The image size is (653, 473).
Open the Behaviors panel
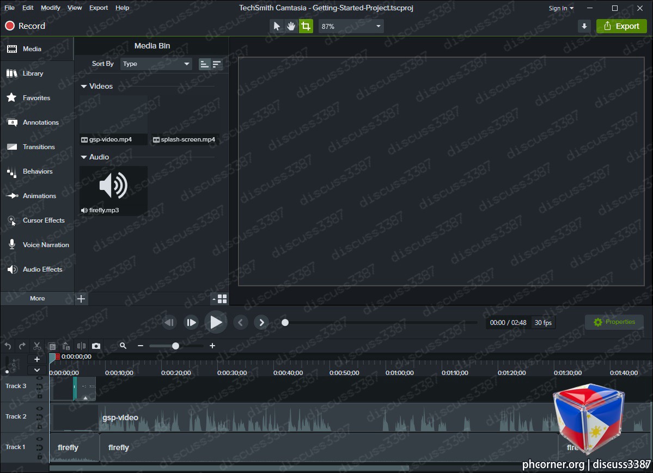[36, 171]
